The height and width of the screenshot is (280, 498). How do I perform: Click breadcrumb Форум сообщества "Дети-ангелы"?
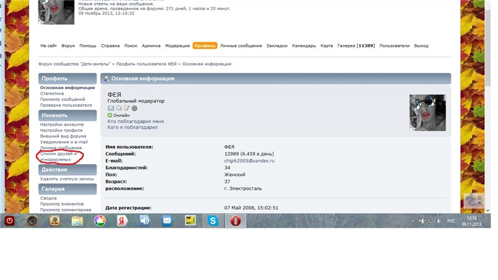pos(74,64)
